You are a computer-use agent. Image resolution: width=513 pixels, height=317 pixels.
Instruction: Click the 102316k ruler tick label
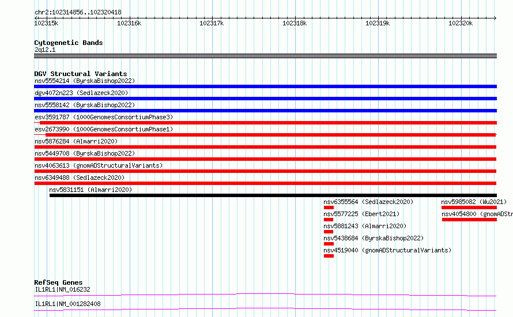[x=129, y=23]
